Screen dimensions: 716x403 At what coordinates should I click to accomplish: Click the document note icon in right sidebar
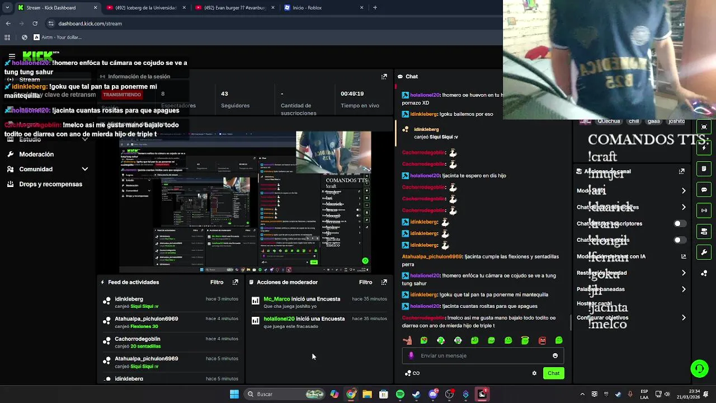click(x=704, y=168)
